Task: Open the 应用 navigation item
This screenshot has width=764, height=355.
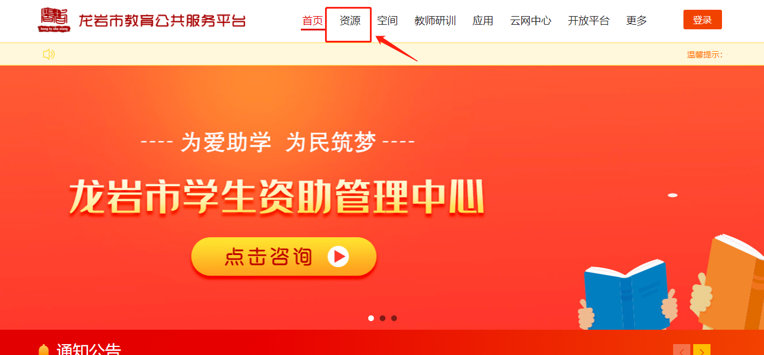Action: tap(483, 21)
